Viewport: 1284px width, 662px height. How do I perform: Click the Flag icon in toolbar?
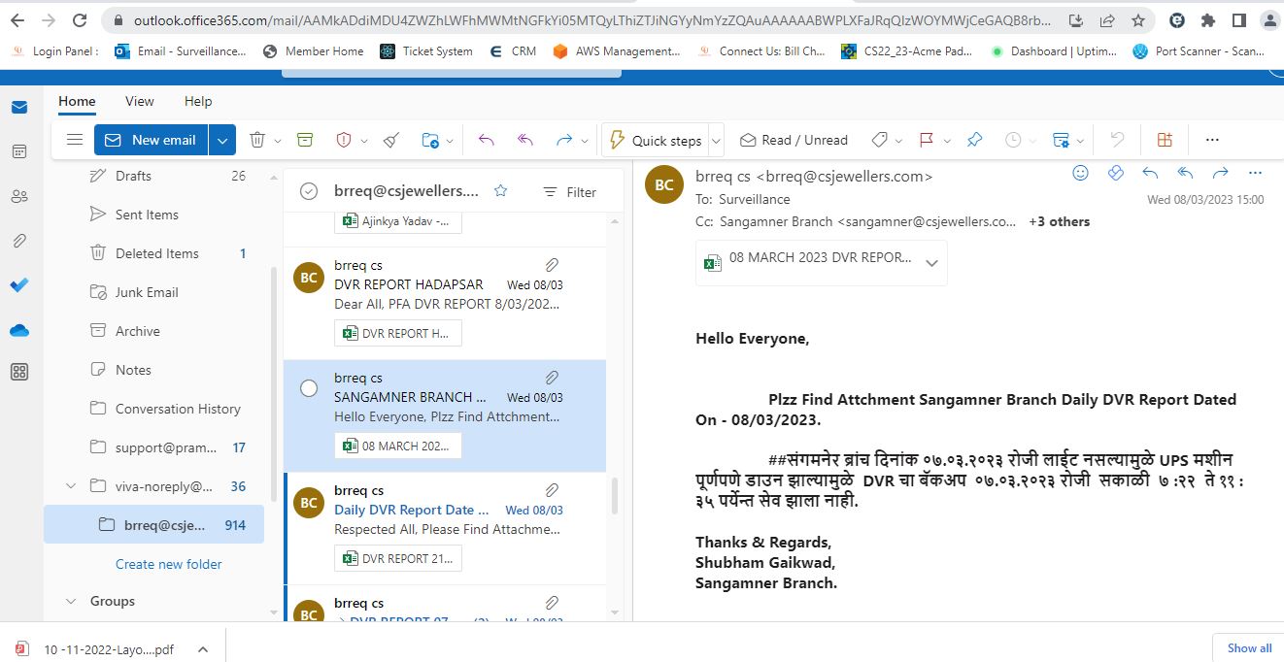[927, 140]
